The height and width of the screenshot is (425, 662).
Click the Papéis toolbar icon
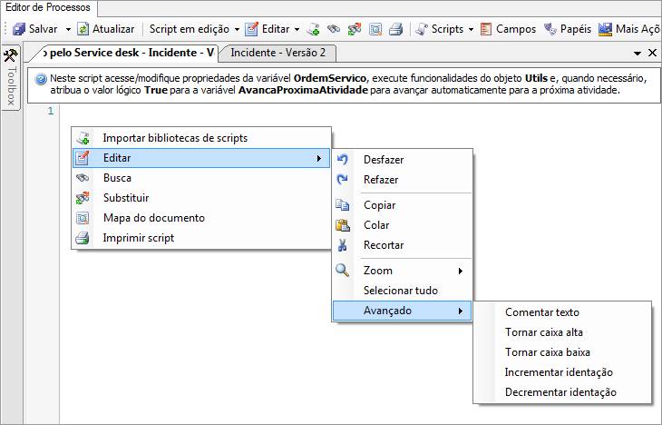click(x=550, y=29)
